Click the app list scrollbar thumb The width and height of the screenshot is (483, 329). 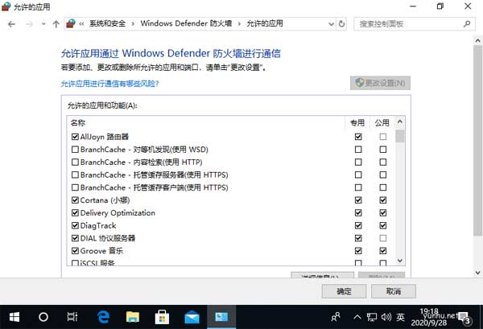[x=400, y=136]
